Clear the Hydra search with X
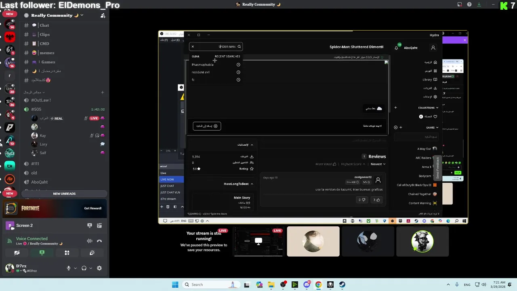This screenshot has width=517, height=291. (x=193, y=46)
